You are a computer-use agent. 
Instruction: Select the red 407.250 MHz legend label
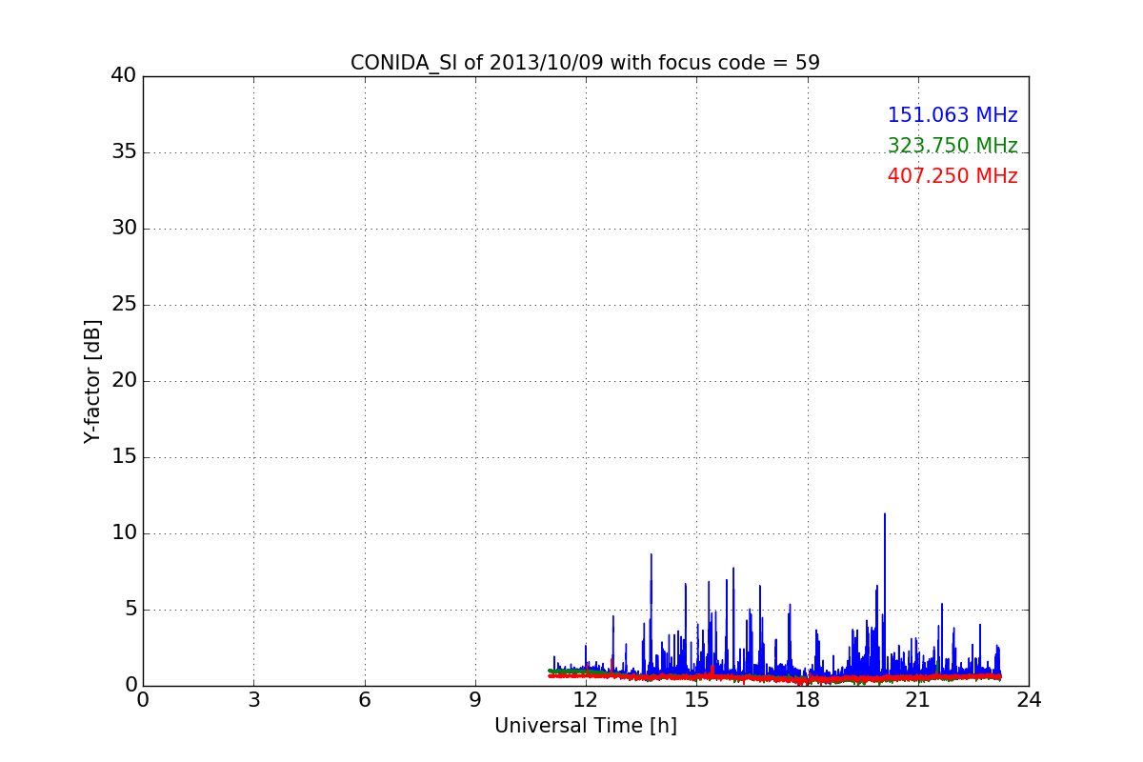tap(952, 176)
